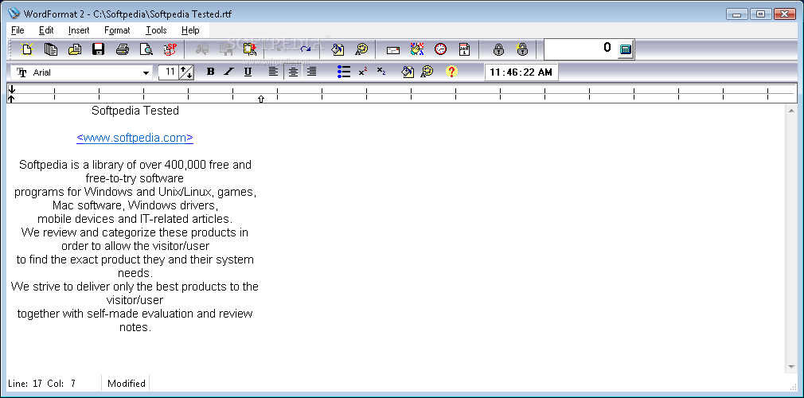Toggle Italic formatting
This screenshot has width=804, height=398.
pos(228,72)
